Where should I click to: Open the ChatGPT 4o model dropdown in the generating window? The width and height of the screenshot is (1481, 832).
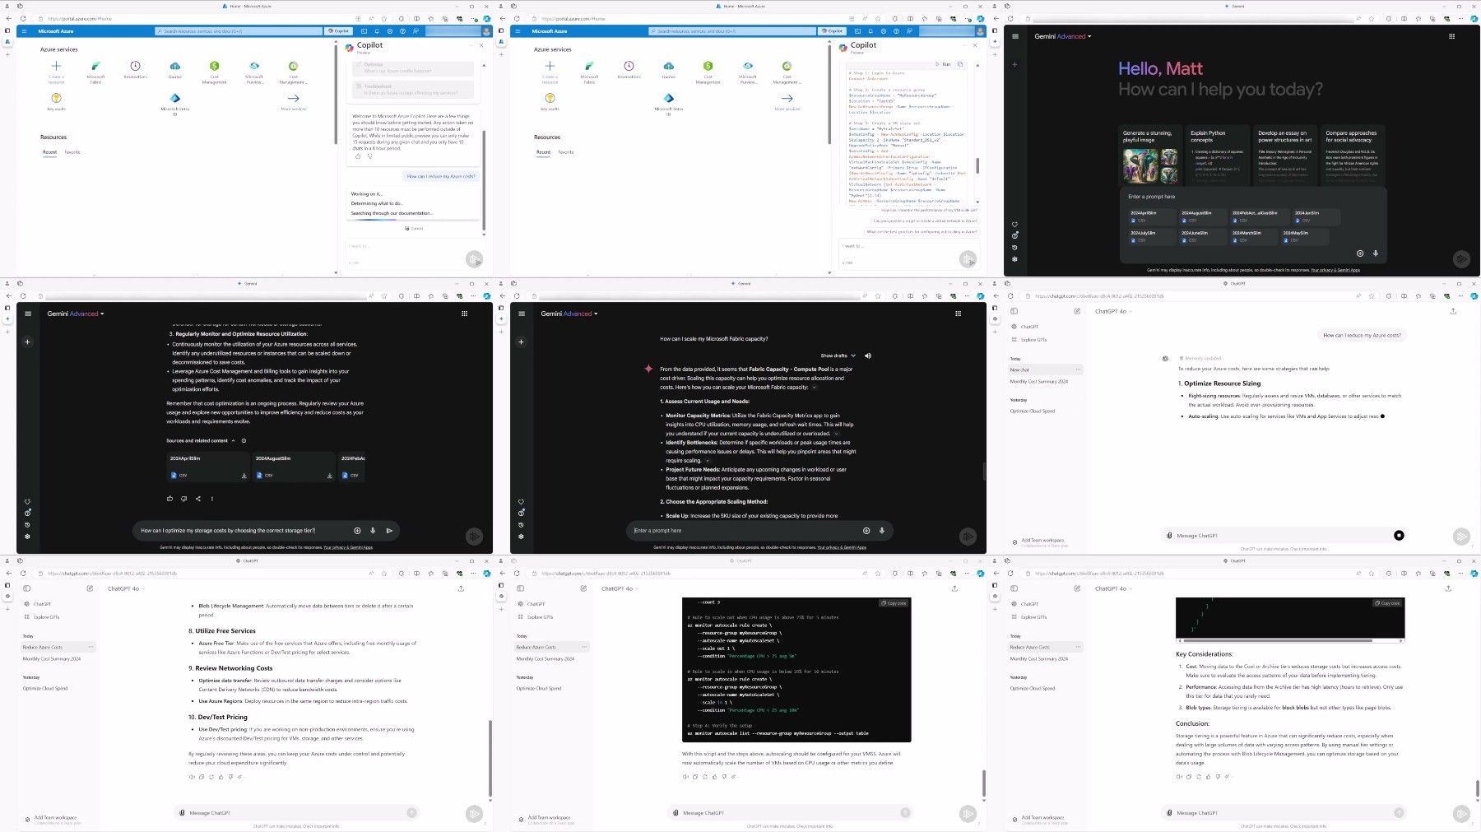[1113, 312]
